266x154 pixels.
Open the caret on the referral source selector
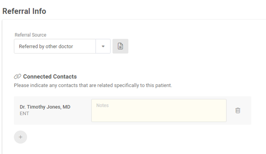tap(103, 46)
